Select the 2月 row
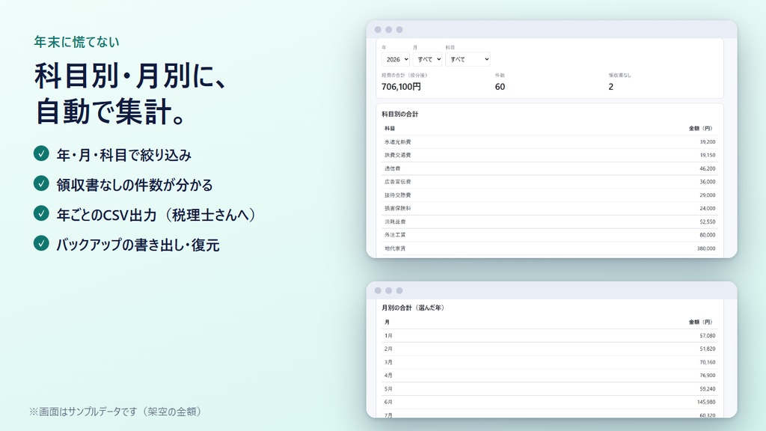This screenshot has width=766, height=431. 550,349
